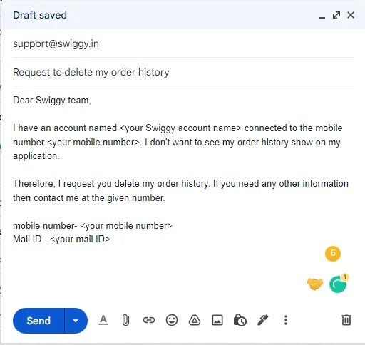The image size is (365, 345).
Task: Insert a photo into the message
Action: pyautogui.click(x=217, y=320)
